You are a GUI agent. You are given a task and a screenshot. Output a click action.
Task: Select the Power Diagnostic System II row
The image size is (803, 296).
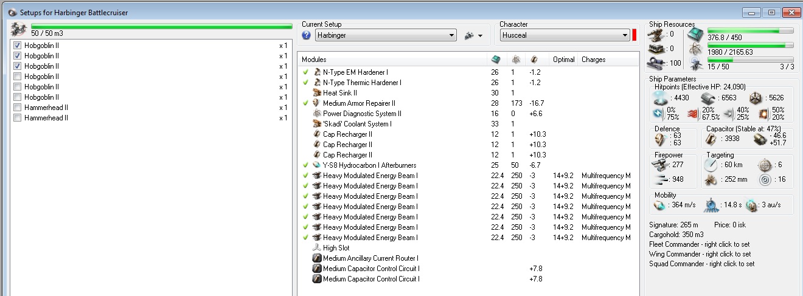pos(468,114)
